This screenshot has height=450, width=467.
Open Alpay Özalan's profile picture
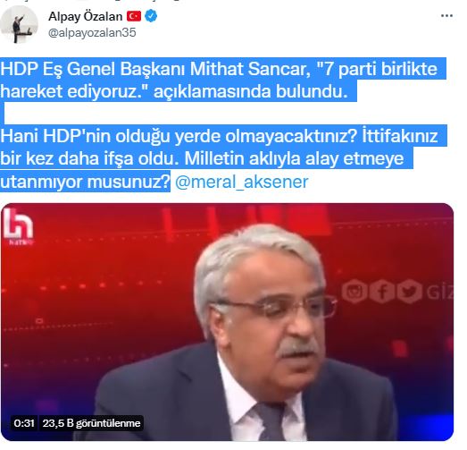19,25
